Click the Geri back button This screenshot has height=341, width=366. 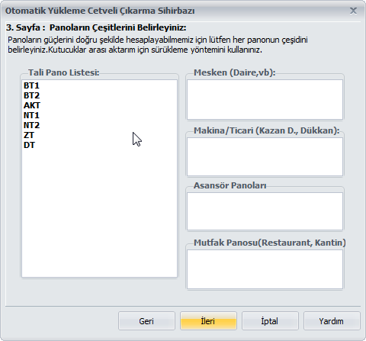146,321
